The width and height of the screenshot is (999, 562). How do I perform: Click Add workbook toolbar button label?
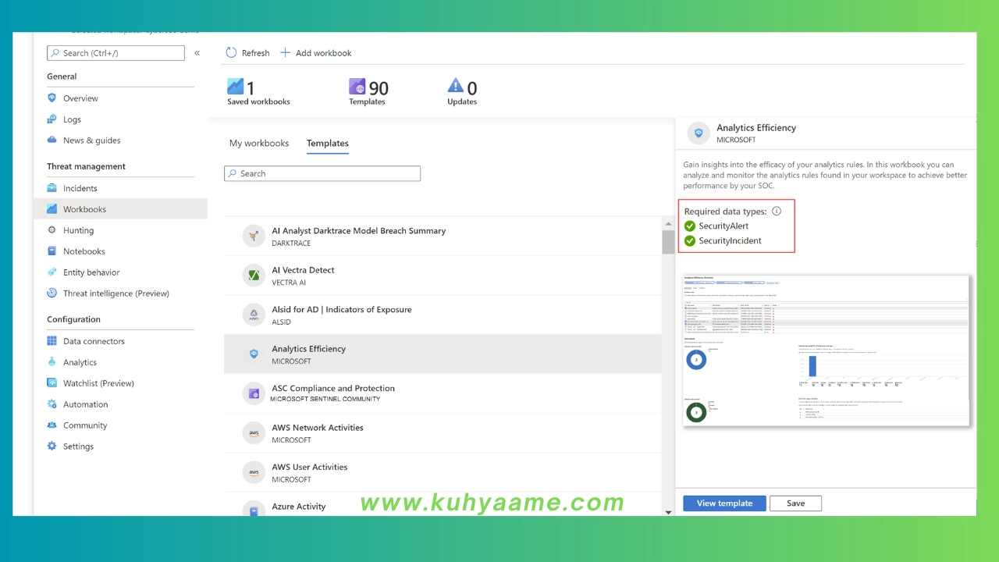[323, 53]
